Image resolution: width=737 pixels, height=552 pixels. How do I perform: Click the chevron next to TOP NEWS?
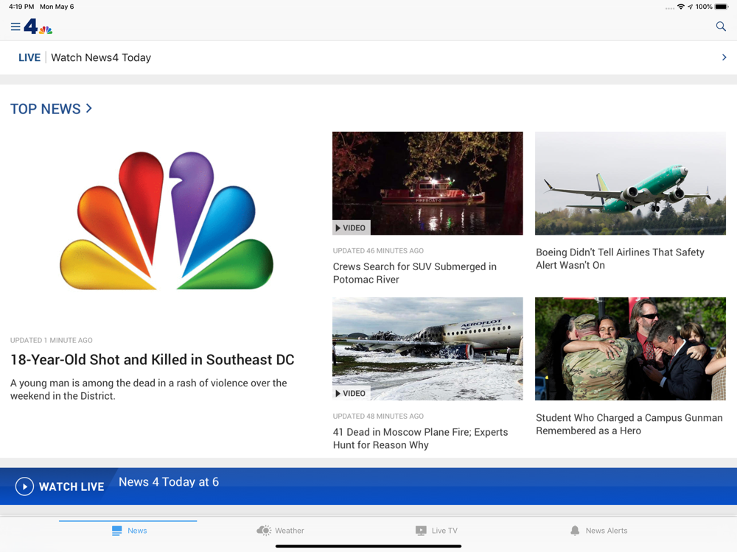(89, 108)
